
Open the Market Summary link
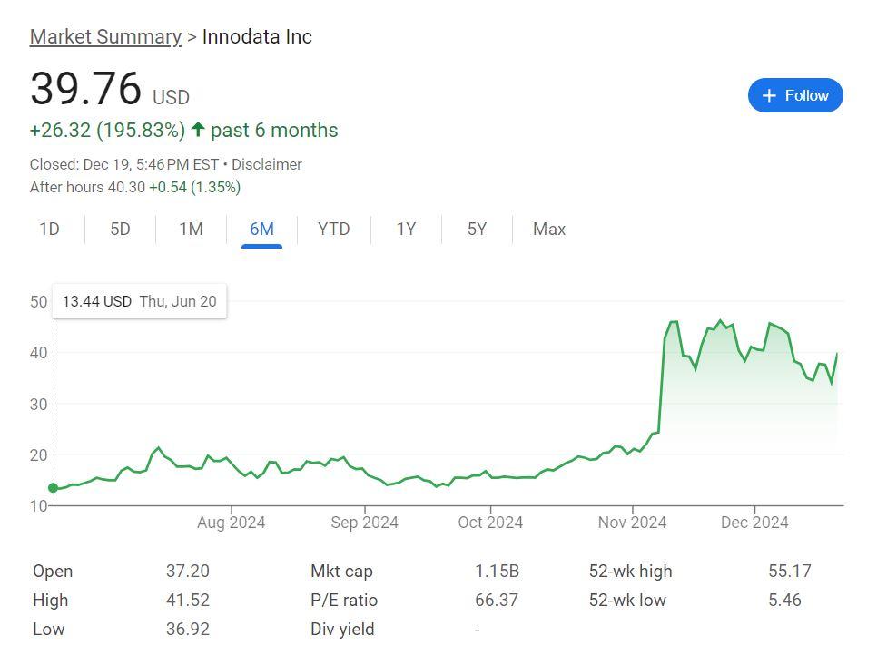point(106,36)
